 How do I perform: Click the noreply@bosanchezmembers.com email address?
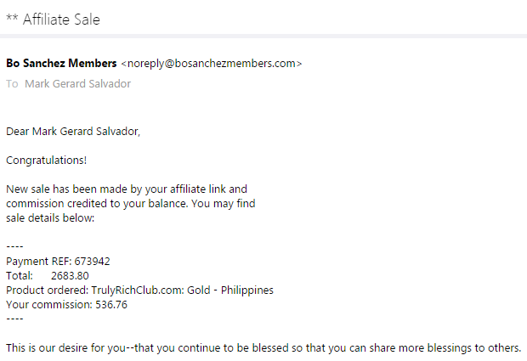pos(212,63)
